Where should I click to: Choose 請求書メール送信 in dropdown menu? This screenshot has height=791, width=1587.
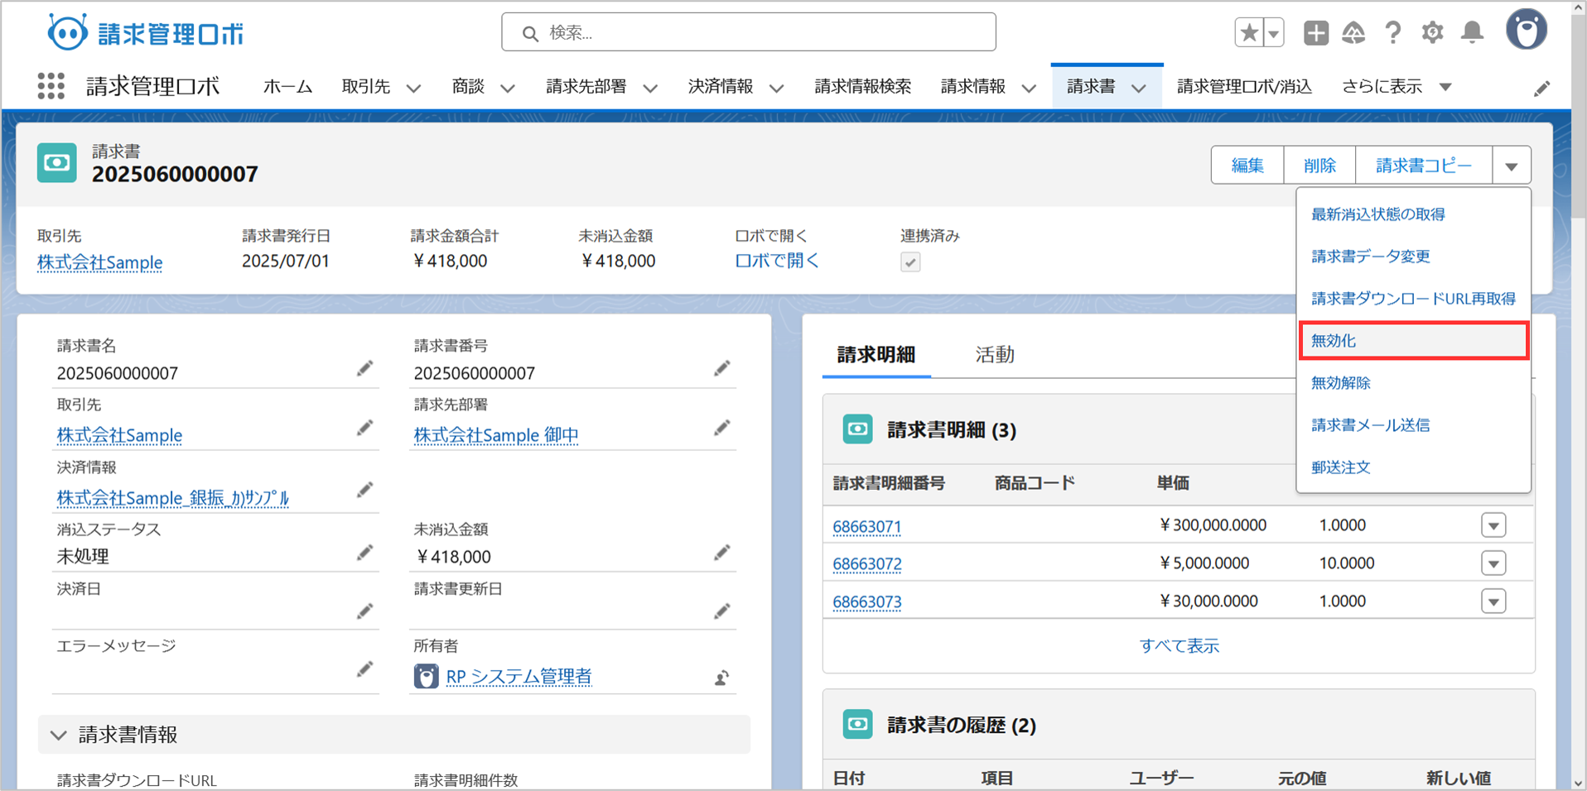click(1370, 425)
